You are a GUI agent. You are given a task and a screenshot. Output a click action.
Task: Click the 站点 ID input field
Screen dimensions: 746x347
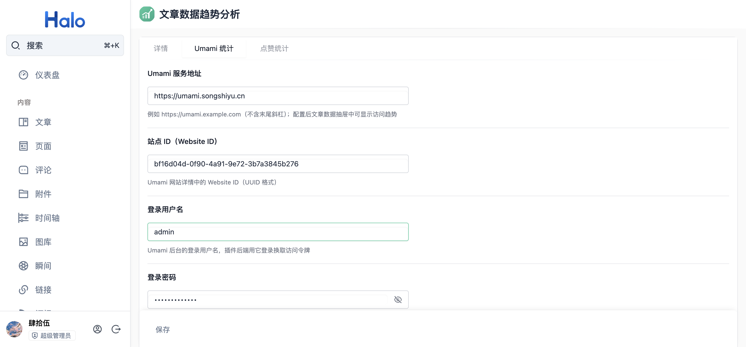tap(278, 164)
